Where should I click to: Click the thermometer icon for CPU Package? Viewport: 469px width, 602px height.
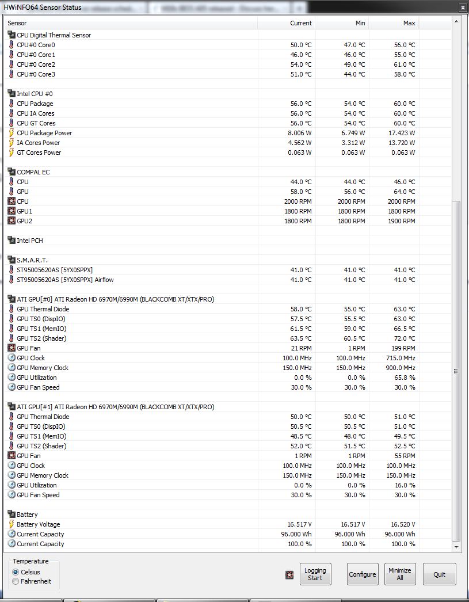point(12,104)
